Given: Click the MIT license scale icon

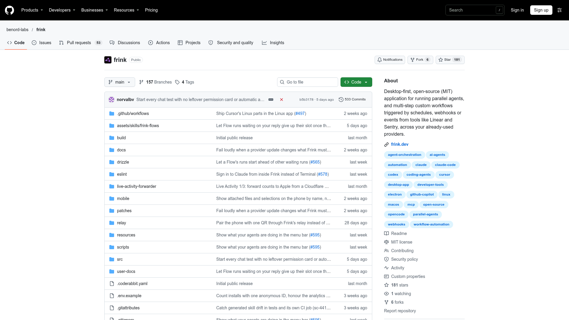Looking at the screenshot, I should (x=386, y=242).
